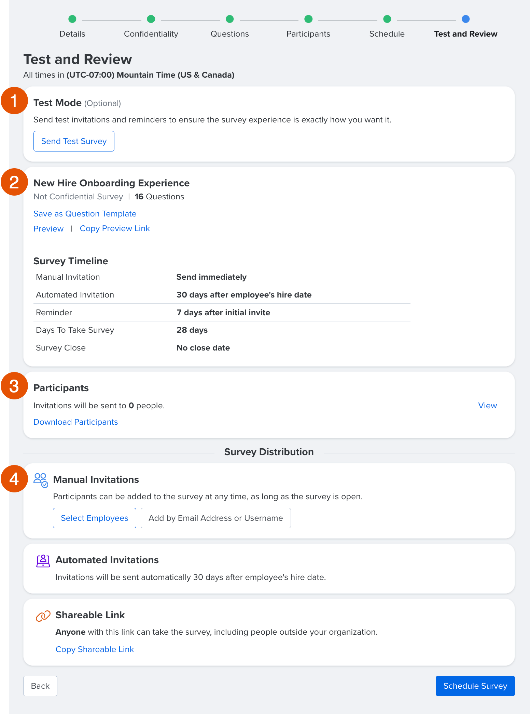Click Select Employees button
Screen dimensions: 530x714
(x=95, y=518)
